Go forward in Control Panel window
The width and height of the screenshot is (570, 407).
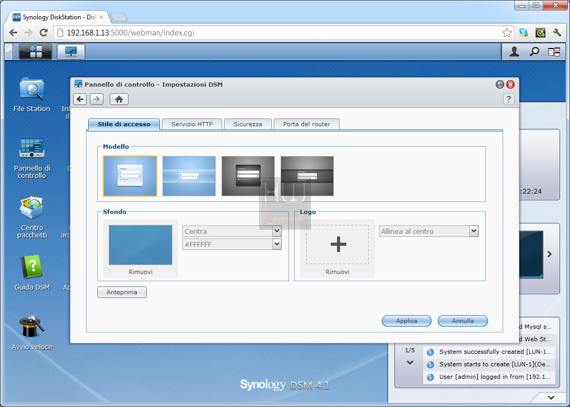tap(97, 99)
